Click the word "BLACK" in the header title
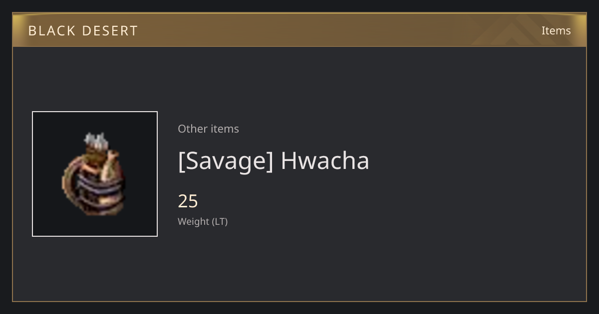 [x=51, y=30]
